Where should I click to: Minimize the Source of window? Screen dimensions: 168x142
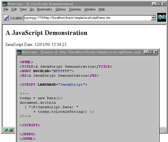146,52
